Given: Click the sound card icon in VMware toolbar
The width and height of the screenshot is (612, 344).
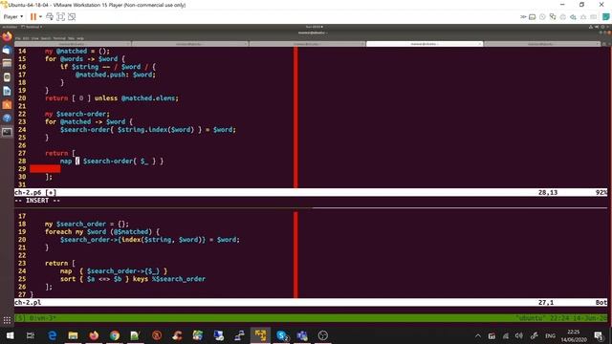Looking at the screenshot, I should pos(573,17).
